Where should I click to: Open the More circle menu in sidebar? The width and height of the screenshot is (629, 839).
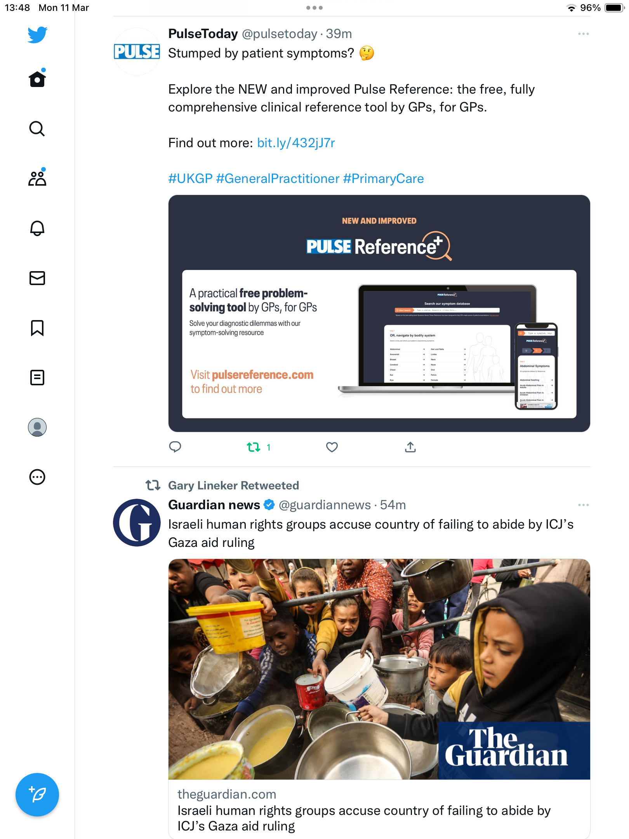(37, 477)
